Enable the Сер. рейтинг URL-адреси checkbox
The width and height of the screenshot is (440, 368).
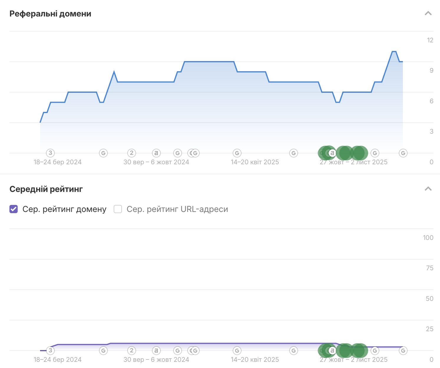pos(118,209)
